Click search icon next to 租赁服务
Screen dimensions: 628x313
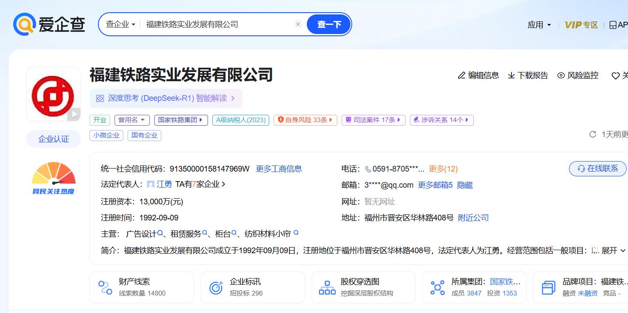point(205,233)
